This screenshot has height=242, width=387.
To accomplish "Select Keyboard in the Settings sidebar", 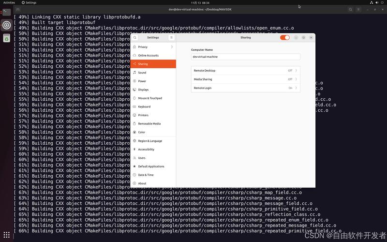I will 144,106.
